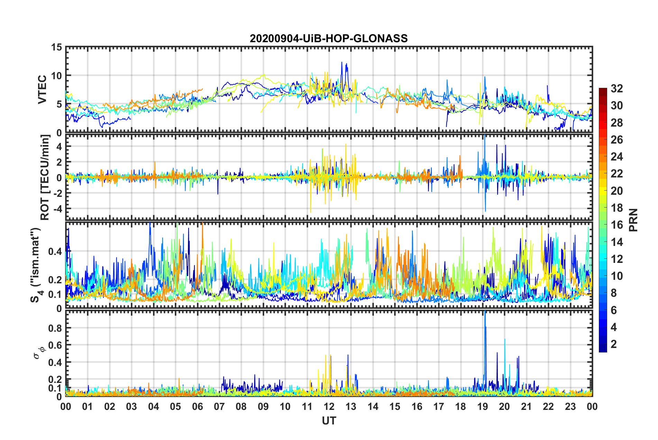Image resolution: width=658 pixels, height=440 pixels.
Task: Click the PRN colorbar gradient
Action: [603, 220]
